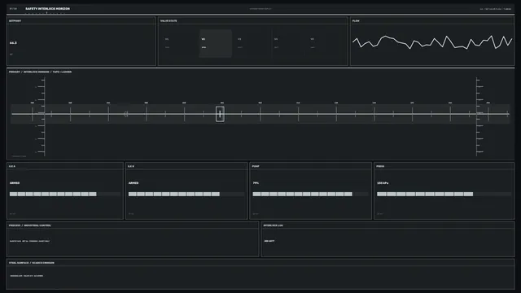This screenshot has width=521, height=293.
Task: Click the boxed tape slider handle
Action: 220,114
